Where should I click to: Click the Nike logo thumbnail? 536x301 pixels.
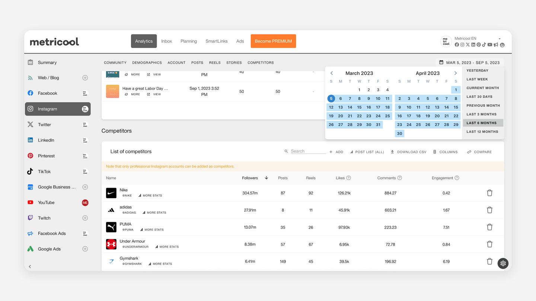(111, 193)
